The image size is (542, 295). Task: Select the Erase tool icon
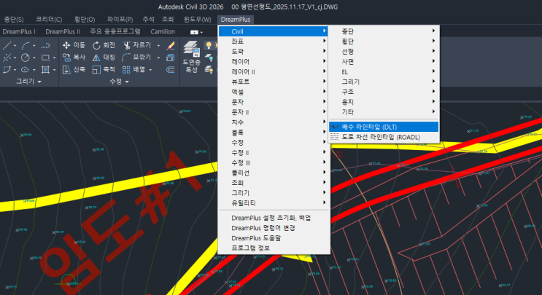171,45
